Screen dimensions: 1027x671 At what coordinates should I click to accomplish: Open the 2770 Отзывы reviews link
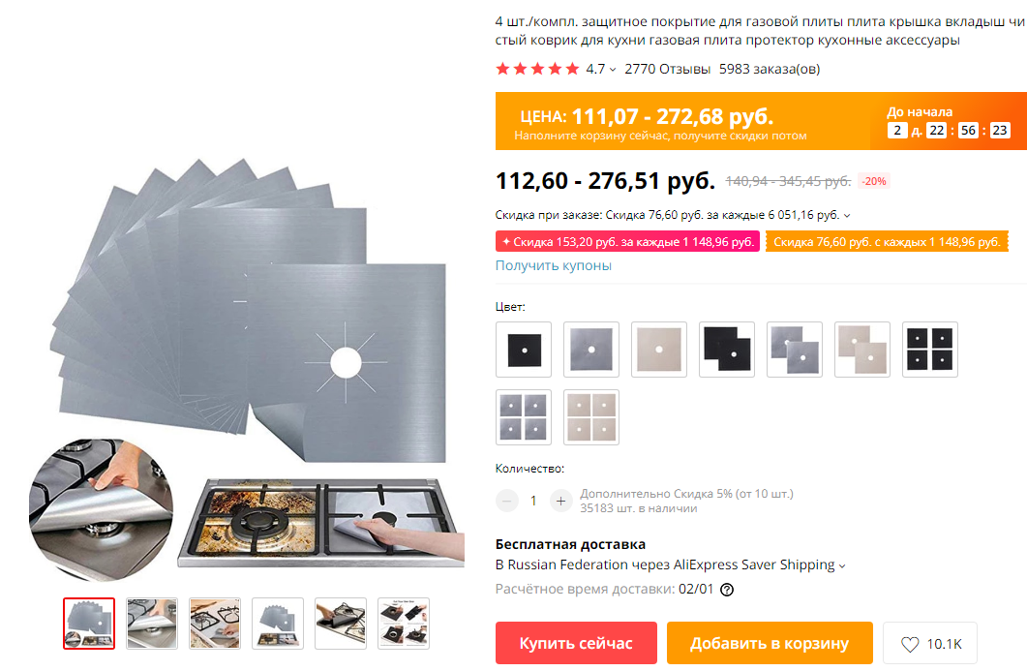coord(668,69)
